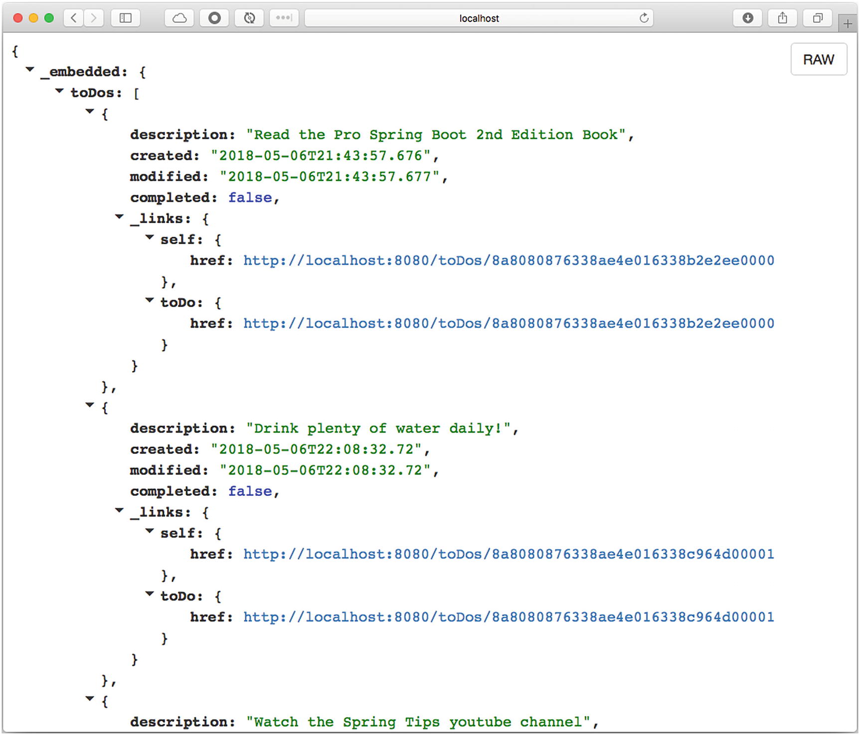The width and height of the screenshot is (860, 735).
Task: Collapse the third toDo item object
Action: 90,699
